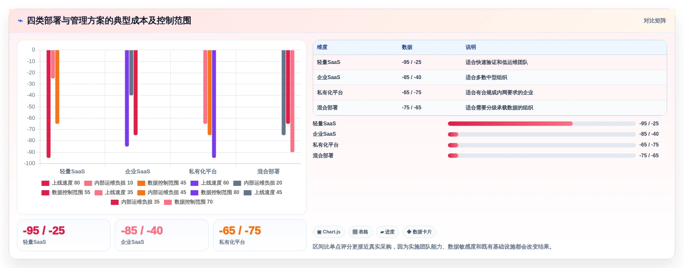Toggle legend item 上线速度 80

(x=61, y=183)
